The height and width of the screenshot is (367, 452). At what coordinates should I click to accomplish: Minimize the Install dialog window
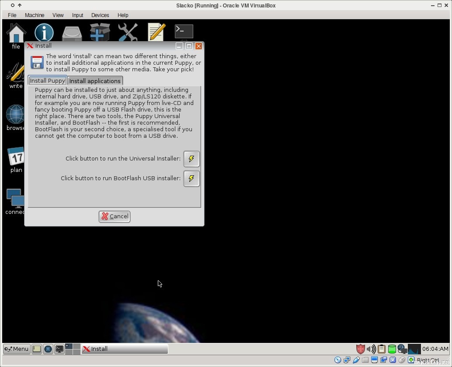179,46
